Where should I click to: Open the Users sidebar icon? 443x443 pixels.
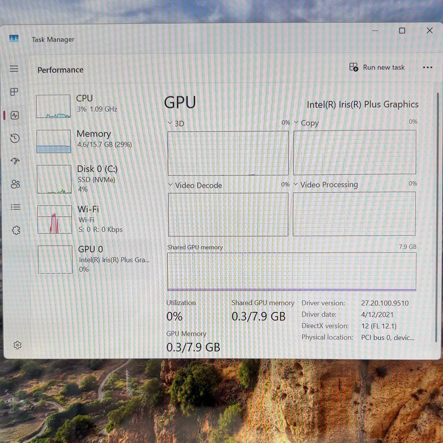point(15,184)
